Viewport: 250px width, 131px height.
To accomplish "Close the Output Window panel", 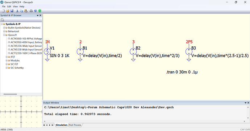I will [248, 103].
